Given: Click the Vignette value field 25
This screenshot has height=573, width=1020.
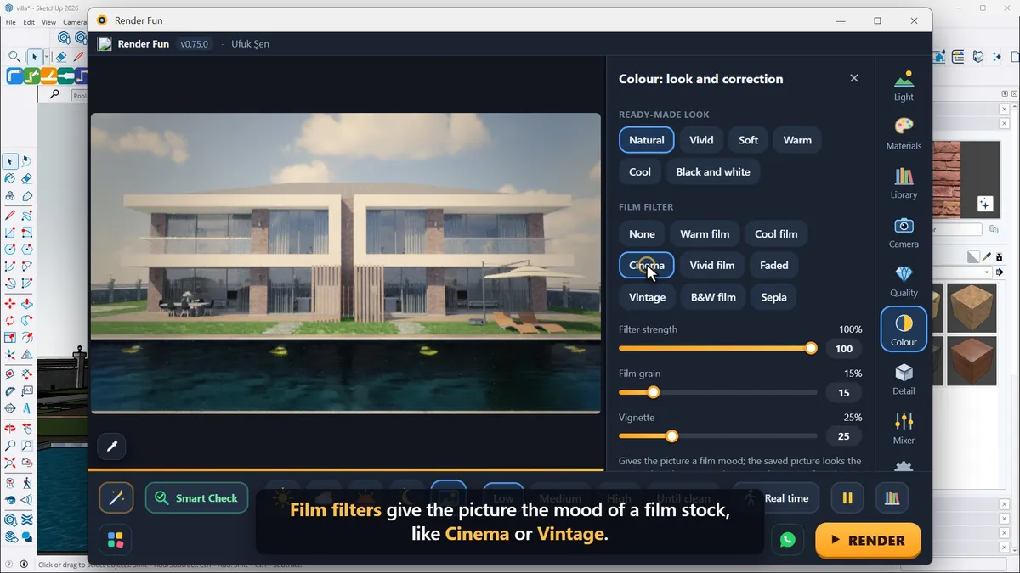Looking at the screenshot, I should (844, 437).
